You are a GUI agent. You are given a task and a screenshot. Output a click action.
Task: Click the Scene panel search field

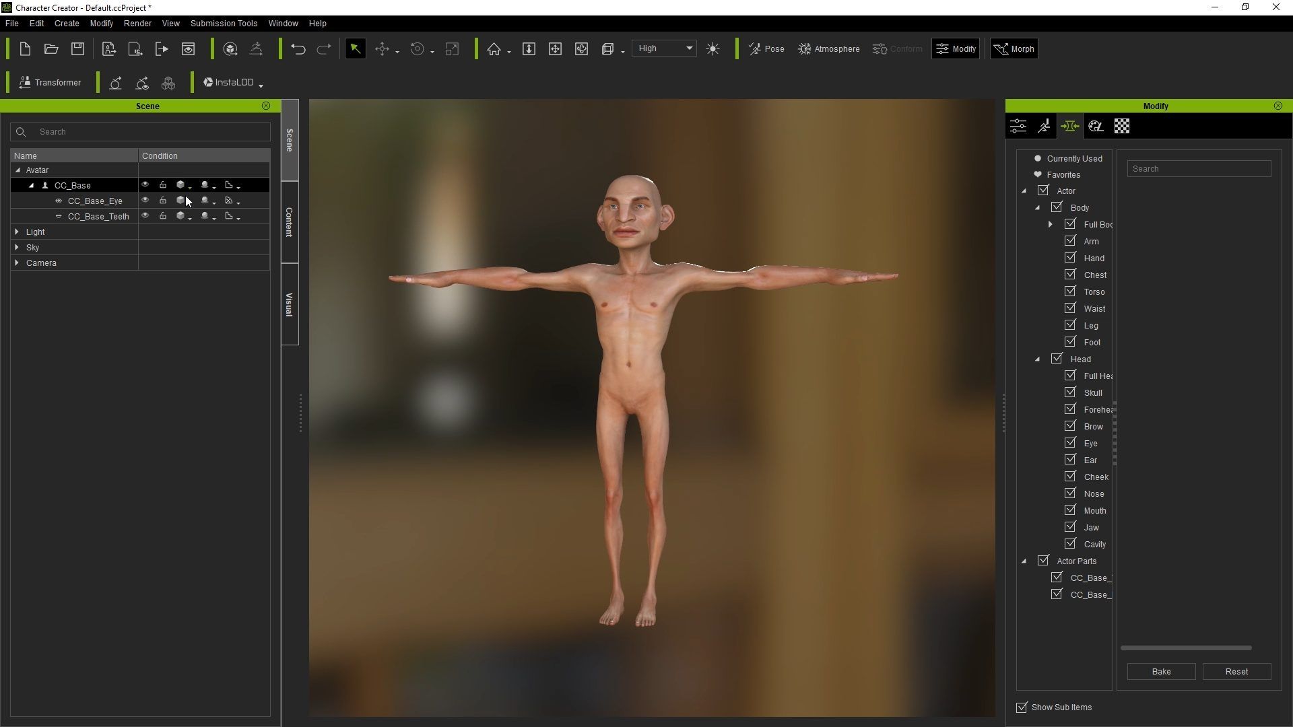pos(141,132)
